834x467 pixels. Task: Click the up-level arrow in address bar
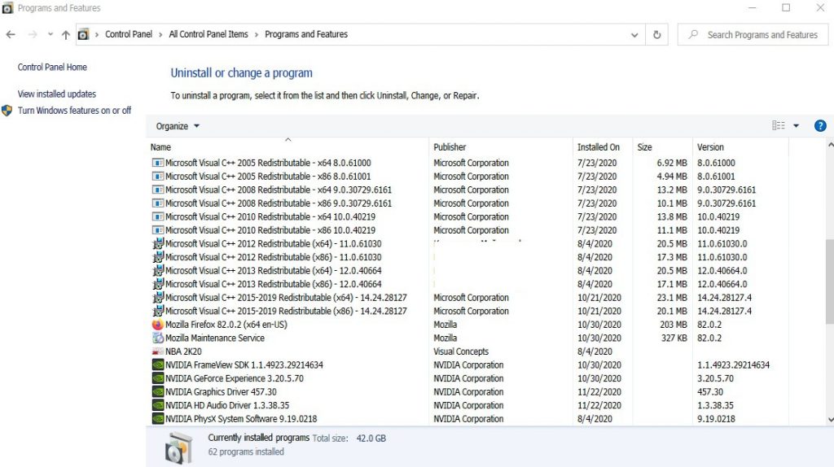[x=65, y=34]
